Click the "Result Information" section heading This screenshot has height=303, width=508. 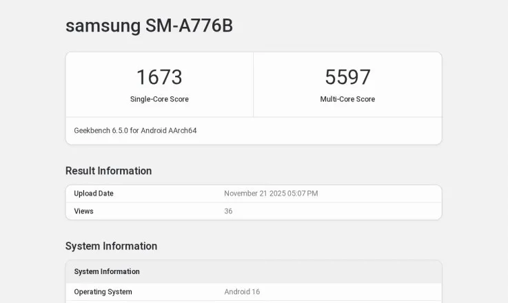pos(108,171)
